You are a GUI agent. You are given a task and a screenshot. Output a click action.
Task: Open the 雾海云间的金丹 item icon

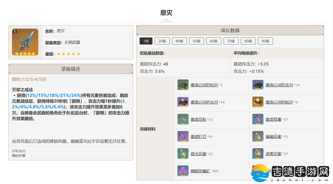point(183,102)
